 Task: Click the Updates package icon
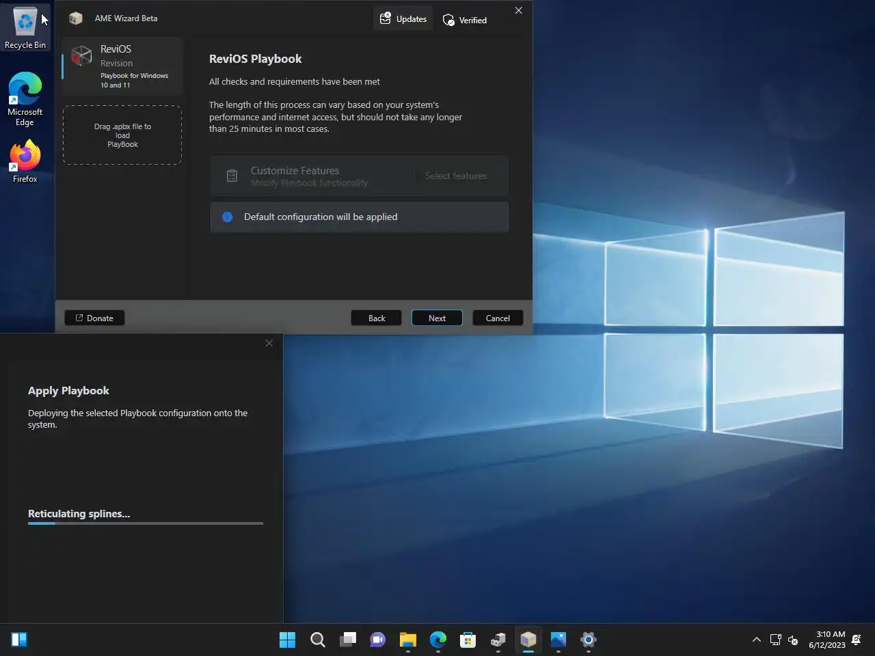click(386, 18)
